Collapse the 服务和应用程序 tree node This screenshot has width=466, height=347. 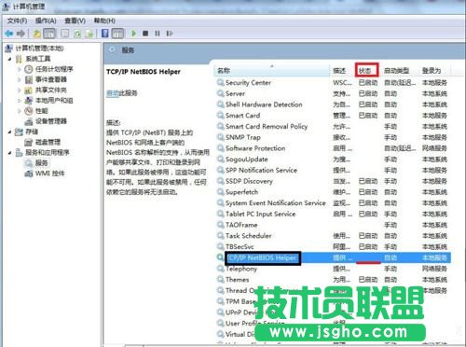click(10, 153)
